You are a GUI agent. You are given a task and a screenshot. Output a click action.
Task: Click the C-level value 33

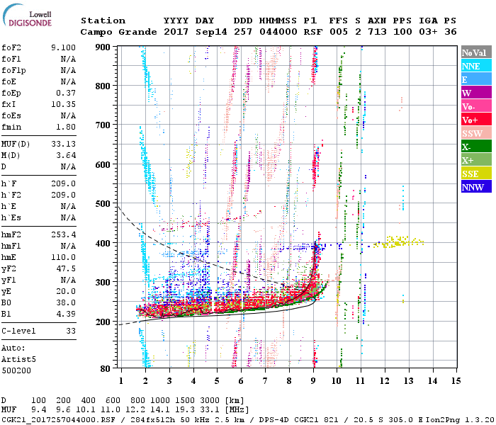70,331
